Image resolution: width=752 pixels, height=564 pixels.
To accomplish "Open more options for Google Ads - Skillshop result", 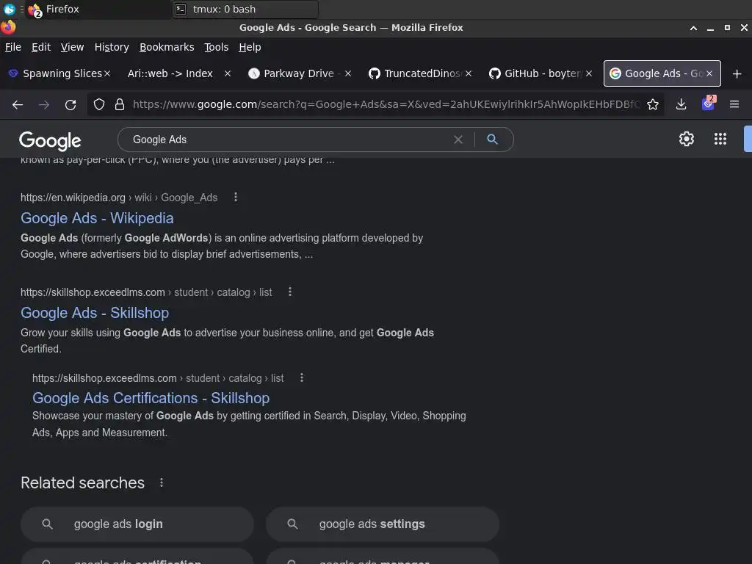I will tap(289, 292).
